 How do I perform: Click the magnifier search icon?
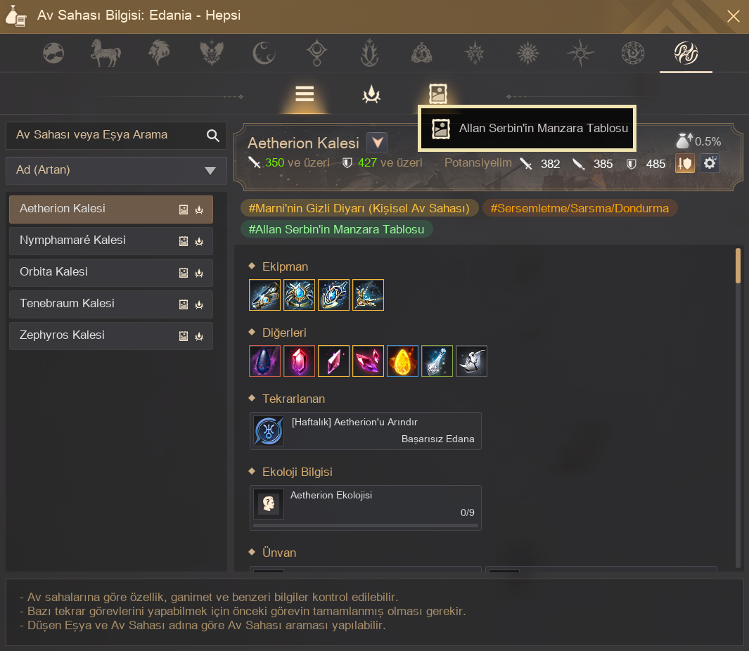point(213,136)
